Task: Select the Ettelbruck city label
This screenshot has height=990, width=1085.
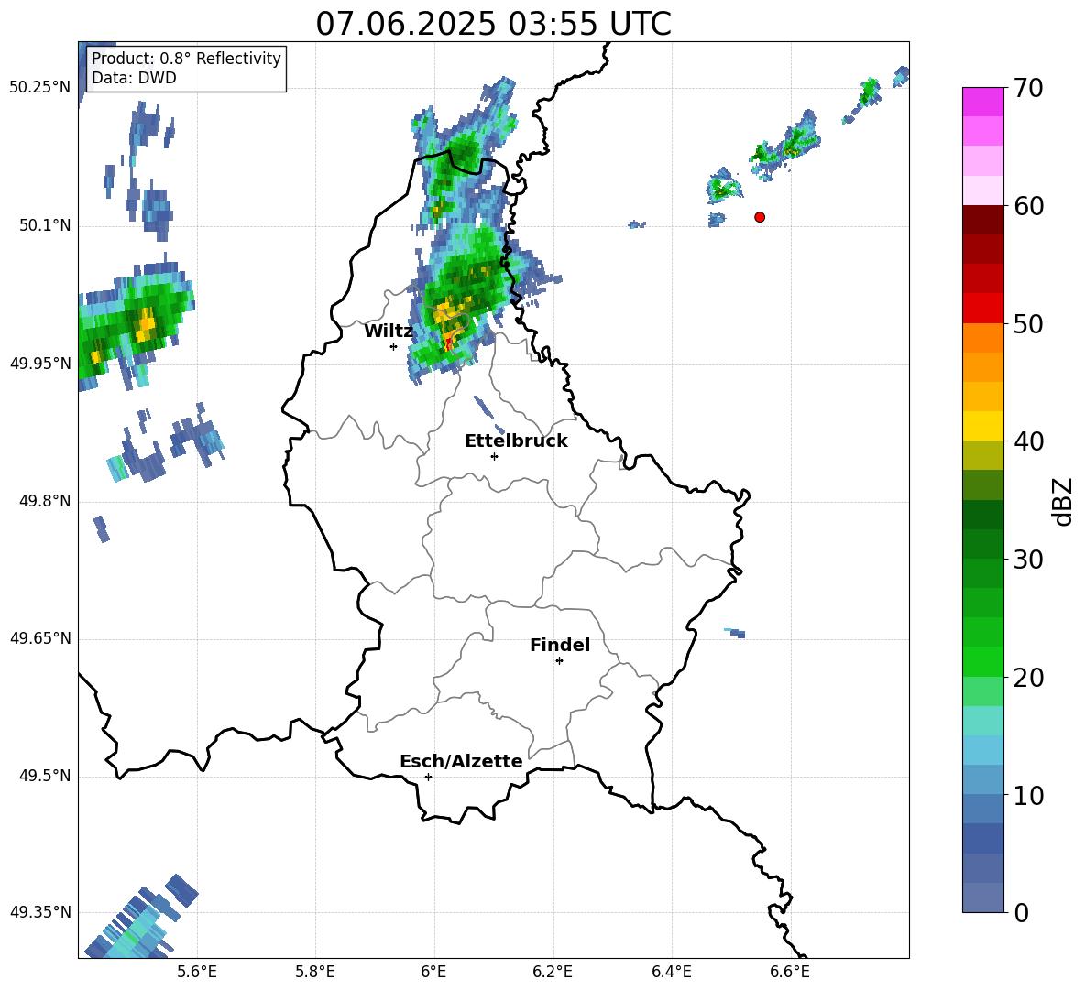Action: [x=516, y=441]
